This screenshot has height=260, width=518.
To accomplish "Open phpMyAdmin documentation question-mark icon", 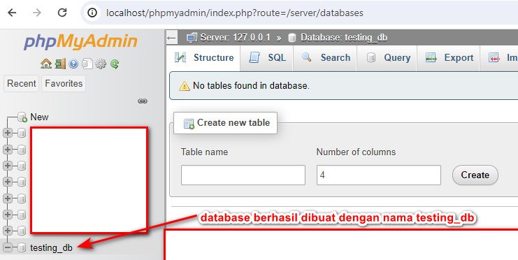I will click(x=73, y=64).
